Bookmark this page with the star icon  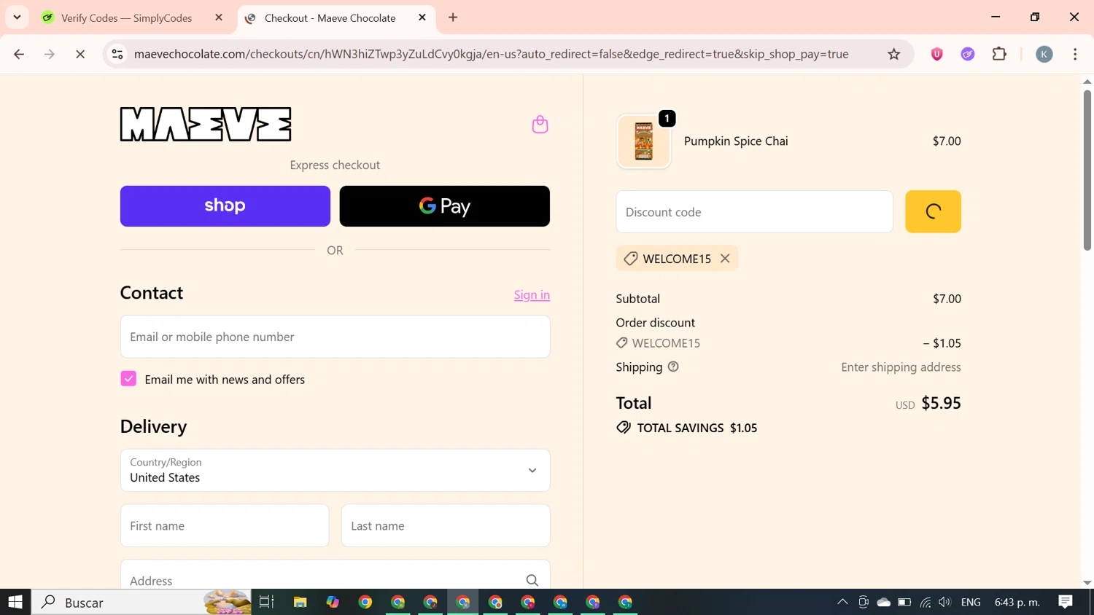[893, 54]
